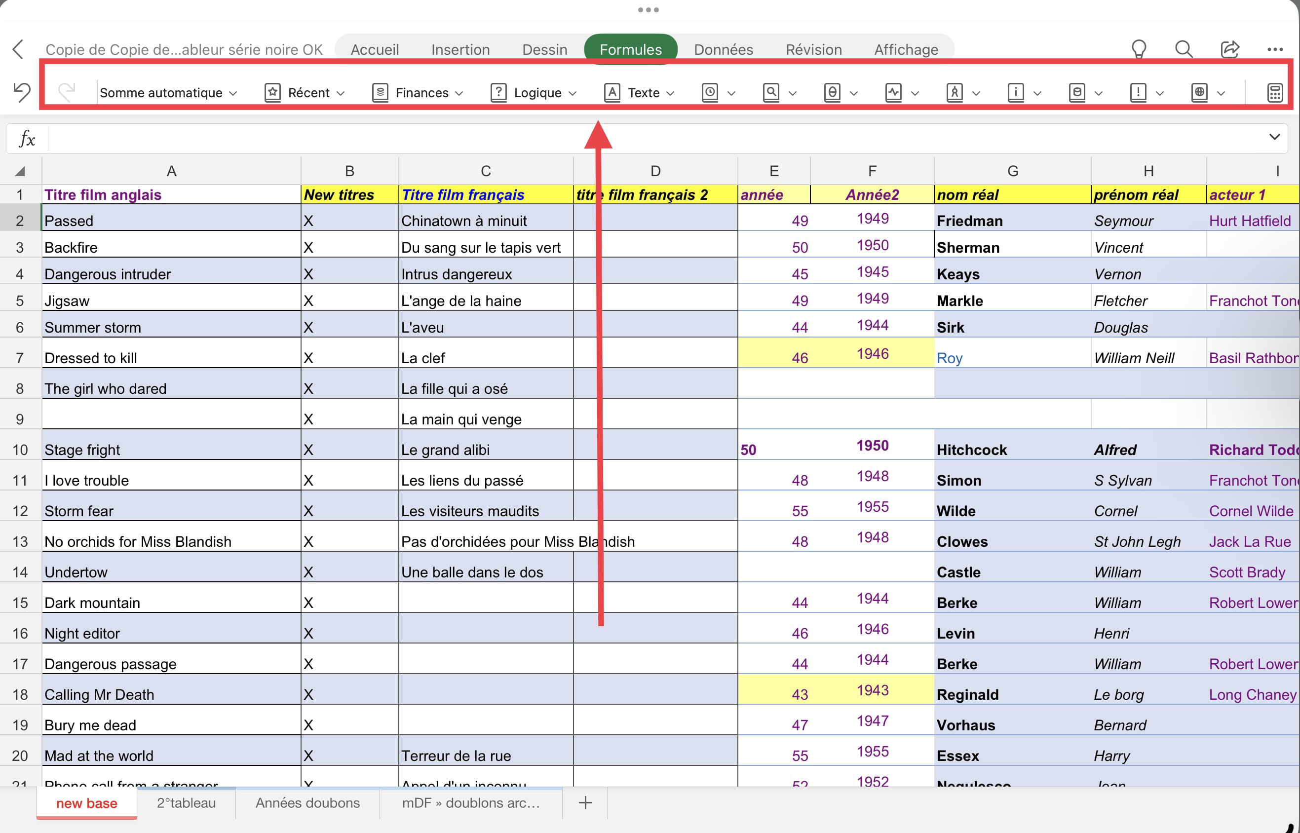This screenshot has height=833, width=1300.
Task: Select cell 'Titre film anglais'
Action: tap(171, 194)
